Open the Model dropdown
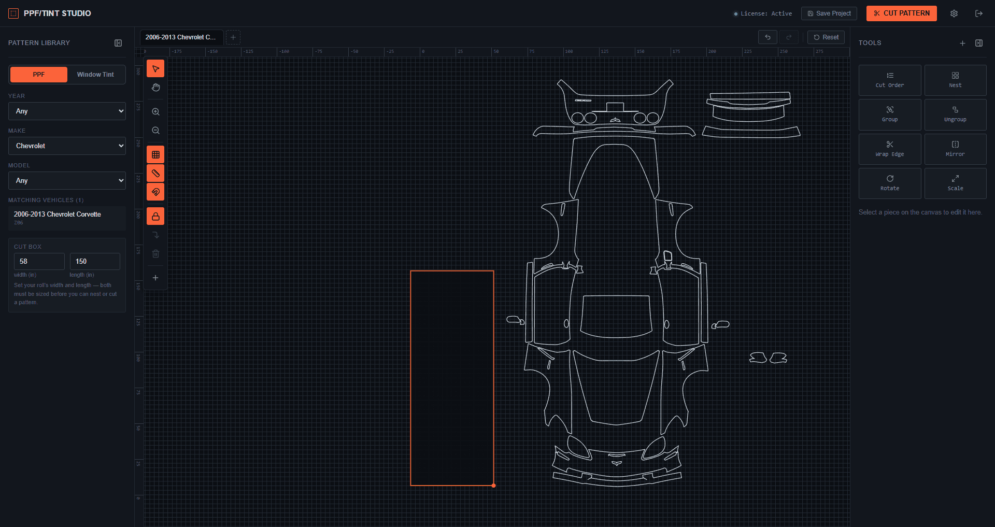 [67, 181]
